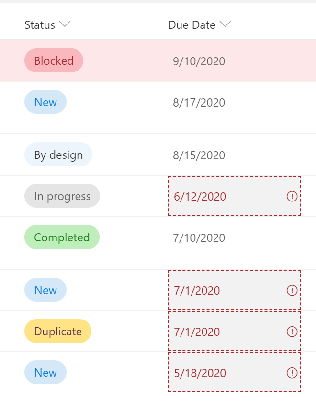Select the 9/10/2020 due date cell
The height and width of the screenshot is (403, 316).
tap(199, 61)
